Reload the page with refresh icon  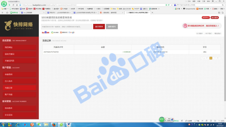tap(13, 5)
